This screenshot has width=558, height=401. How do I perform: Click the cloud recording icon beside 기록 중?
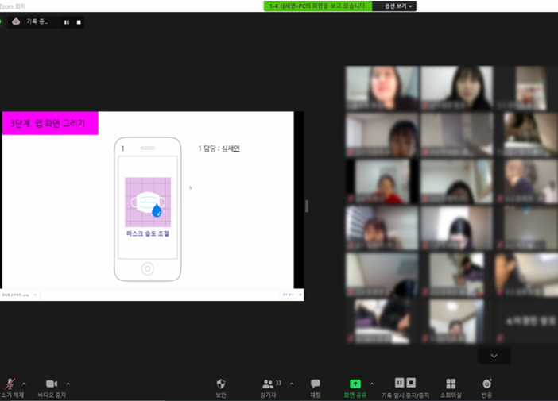click(16, 21)
